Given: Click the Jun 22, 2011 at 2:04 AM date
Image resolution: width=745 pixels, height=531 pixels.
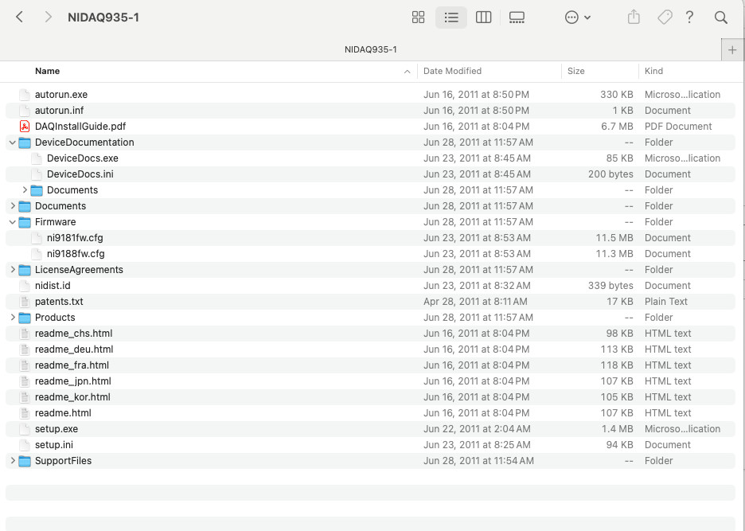Looking at the screenshot, I should [477, 429].
